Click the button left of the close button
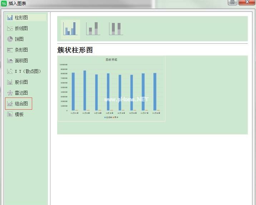The height and width of the screenshot is (205, 256). tap(233, 2)
